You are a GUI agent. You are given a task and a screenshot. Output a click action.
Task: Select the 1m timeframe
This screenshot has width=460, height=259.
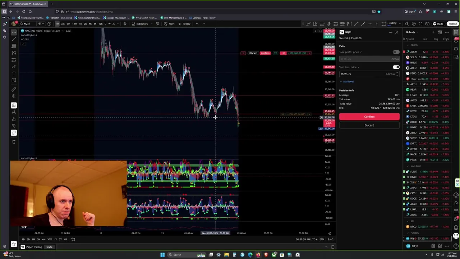tap(57, 24)
